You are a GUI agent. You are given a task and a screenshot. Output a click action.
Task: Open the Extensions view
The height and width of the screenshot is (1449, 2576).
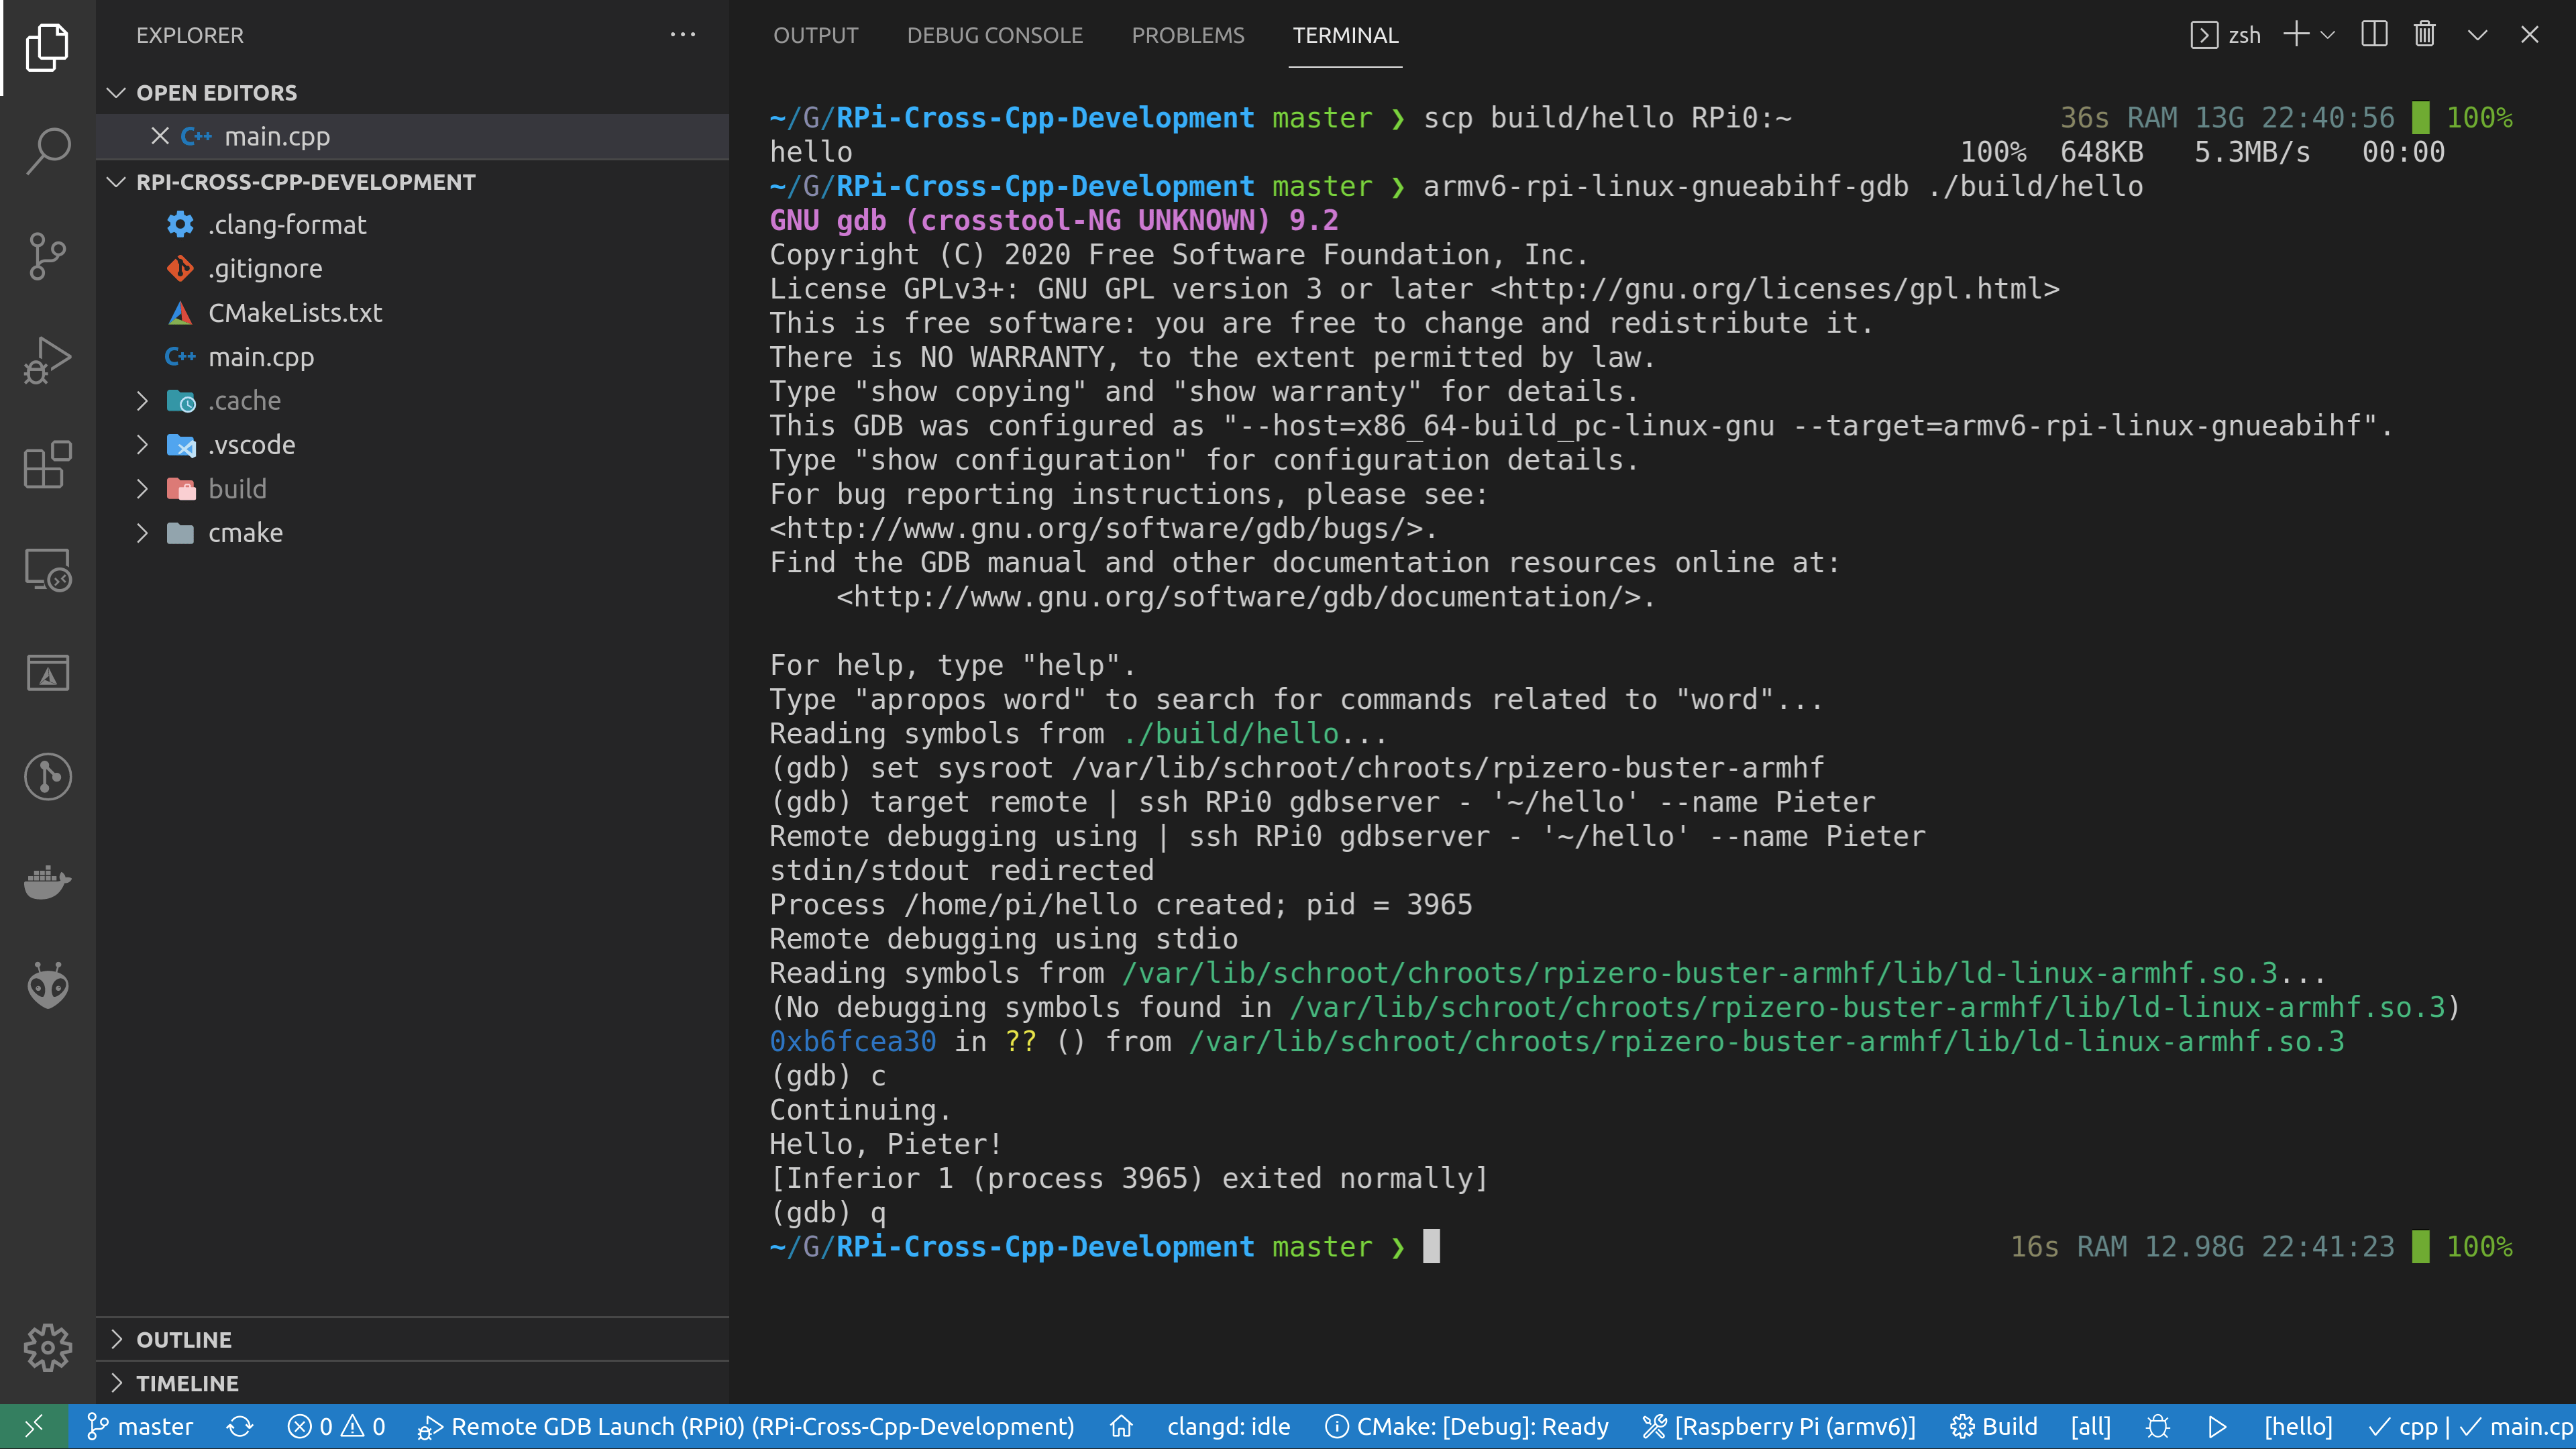pos(47,465)
